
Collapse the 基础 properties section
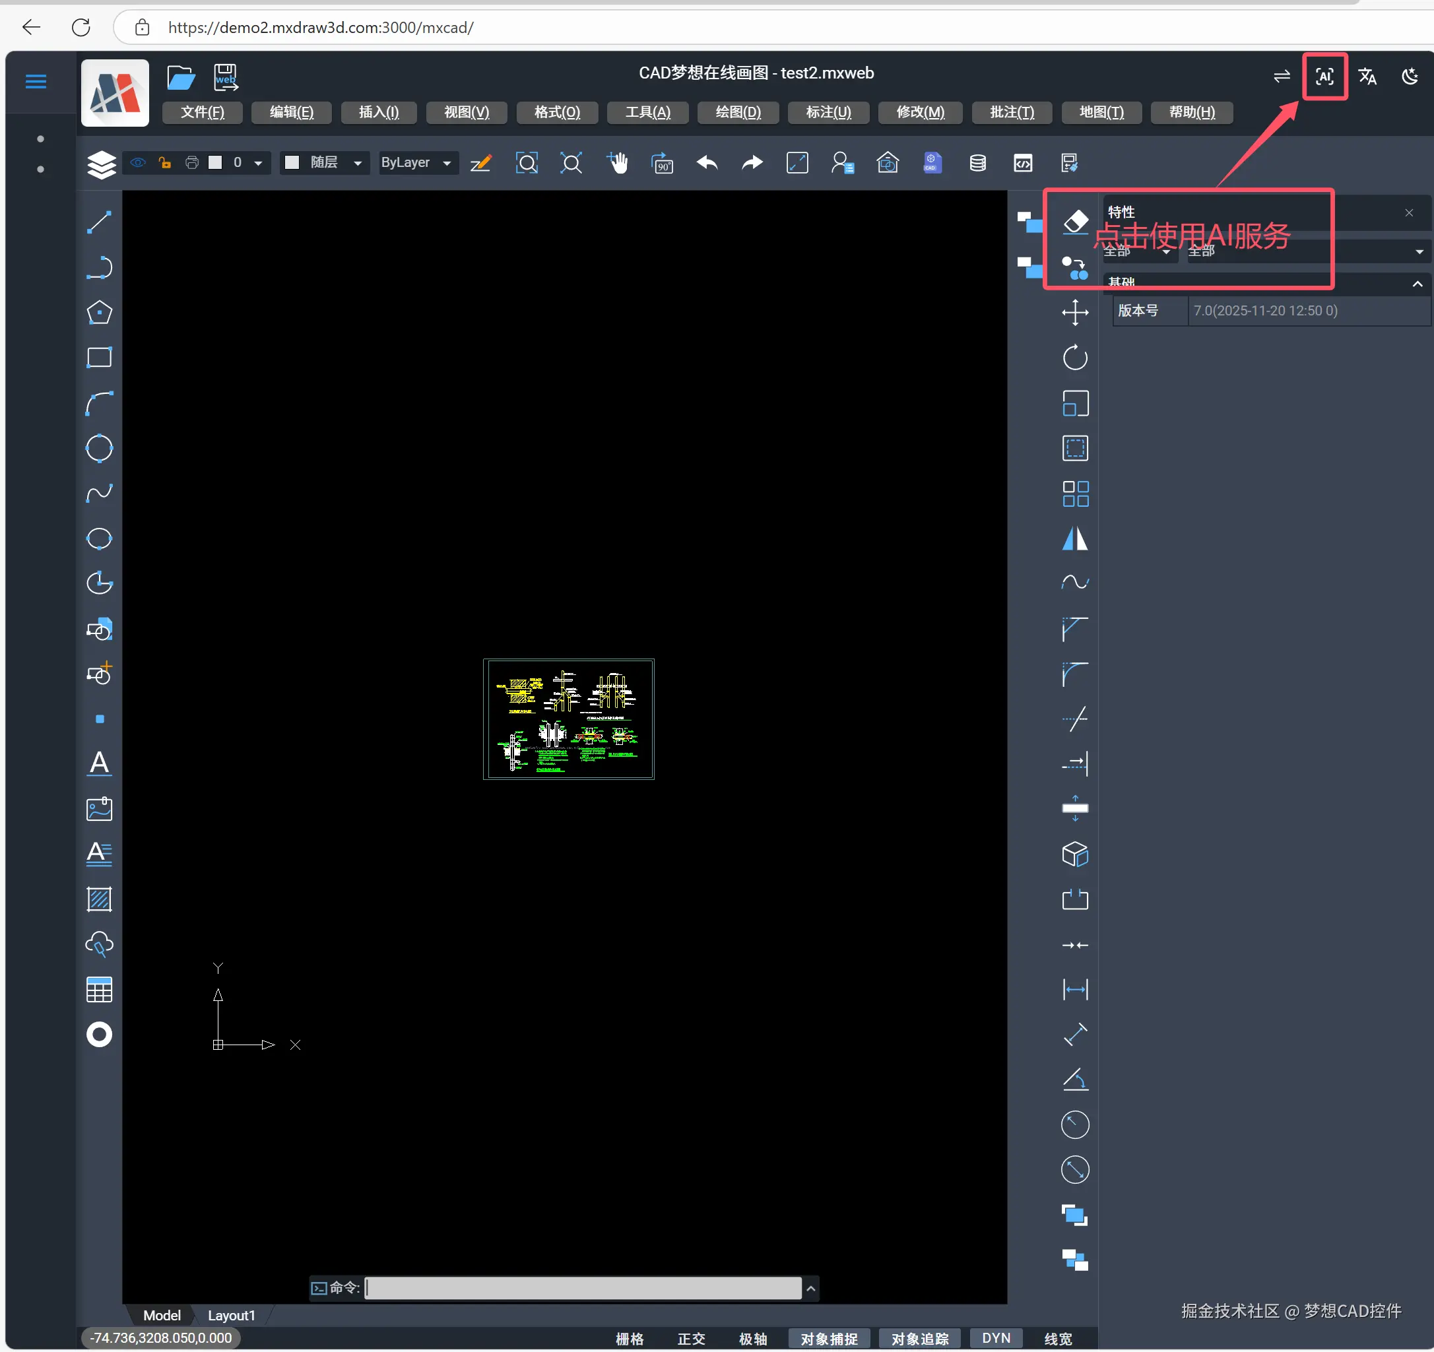tap(1417, 284)
